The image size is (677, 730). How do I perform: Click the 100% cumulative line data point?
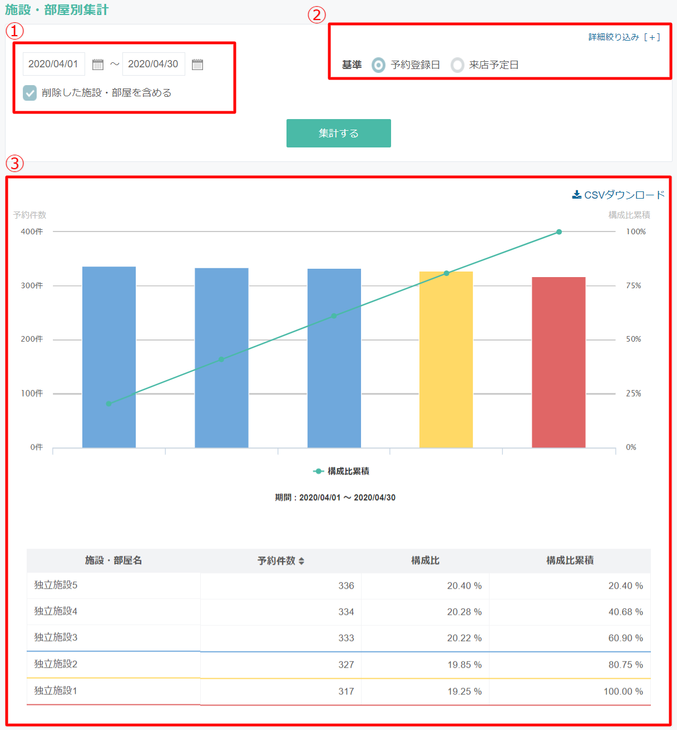559,232
